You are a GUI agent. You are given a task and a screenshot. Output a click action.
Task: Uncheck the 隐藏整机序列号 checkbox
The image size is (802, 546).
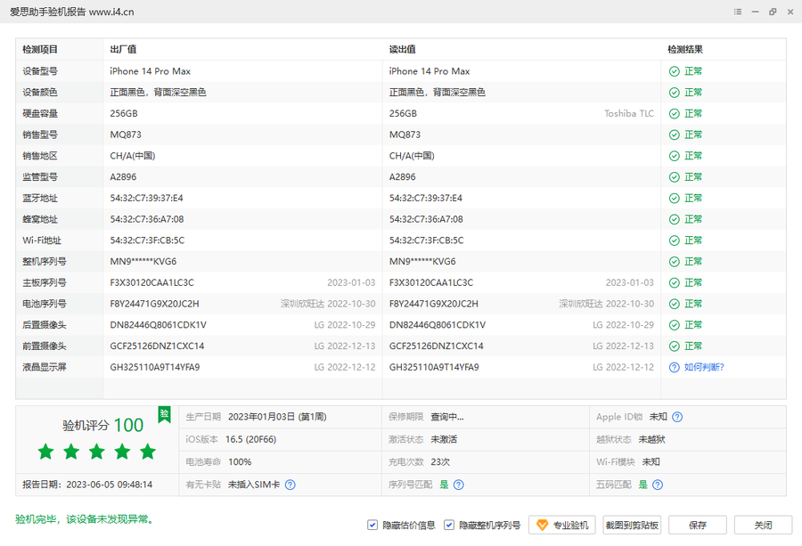449,525
